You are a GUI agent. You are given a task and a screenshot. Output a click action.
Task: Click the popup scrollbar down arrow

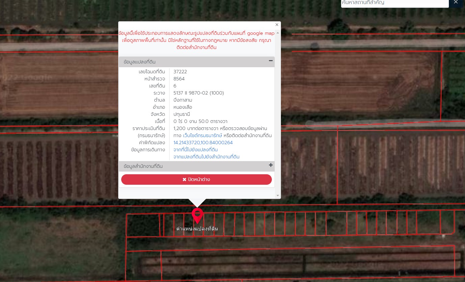click(278, 195)
